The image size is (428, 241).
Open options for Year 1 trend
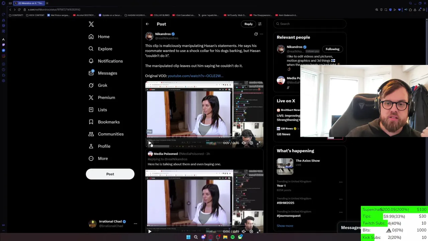click(x=341, y=182)
